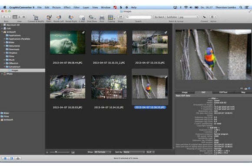Open the Filter menu
This screenshot has height=168, width=252.
[76, 7]
